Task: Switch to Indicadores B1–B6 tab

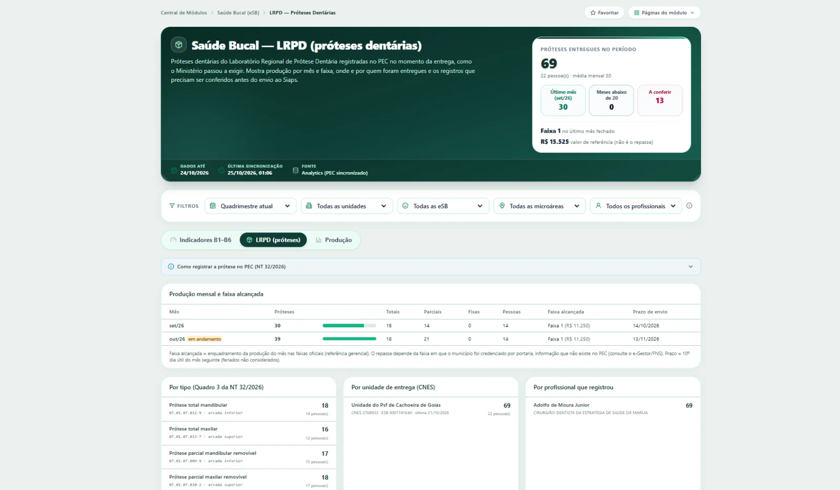Action: point(201,240)
